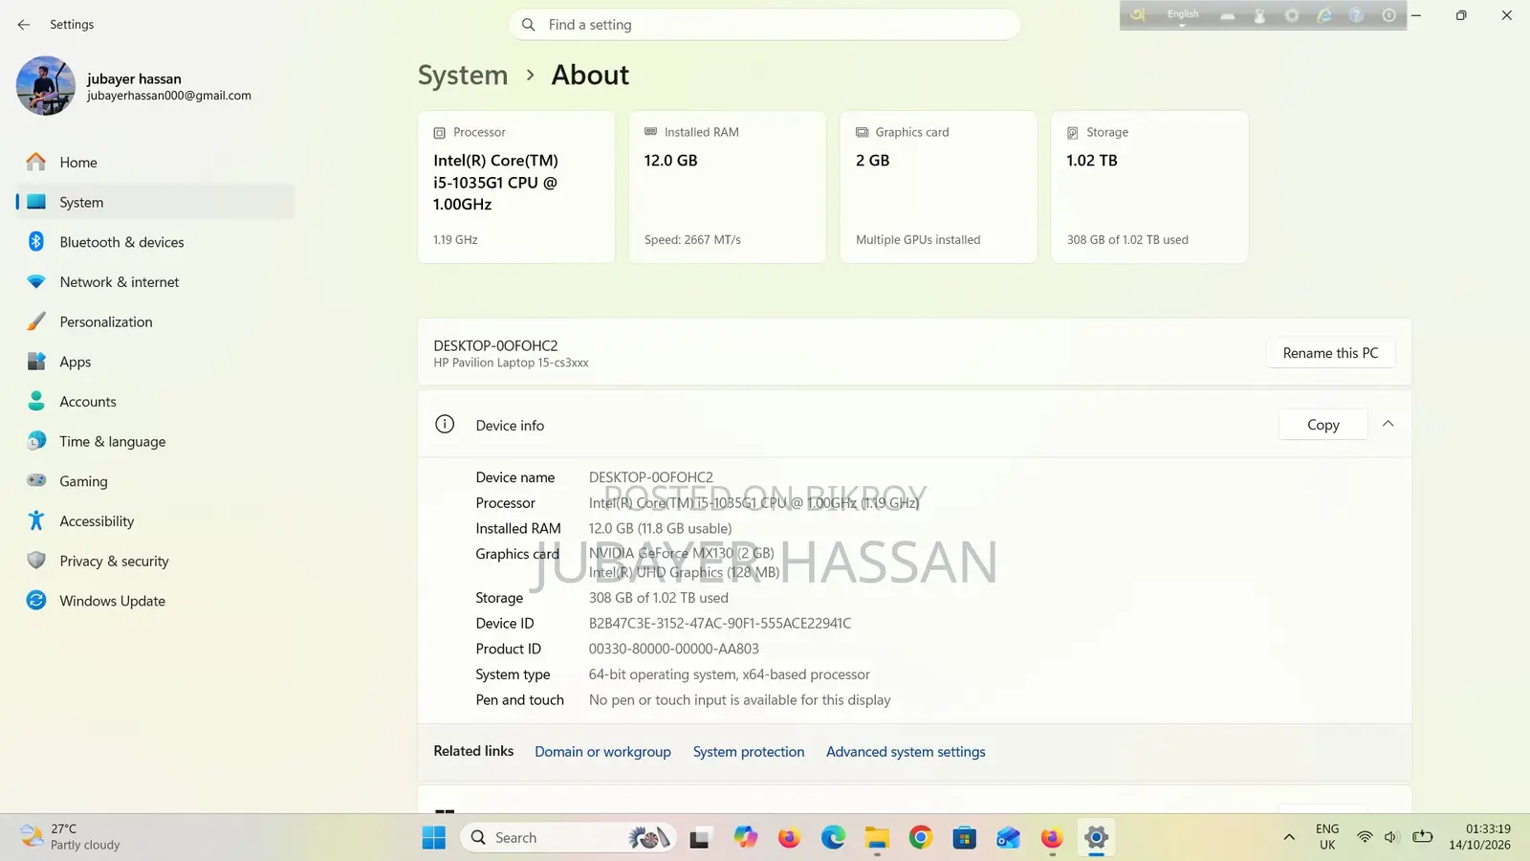Click the Avro keyboard logo icon
Screen dimensions: 1530x861
[x=1138, y=15]
